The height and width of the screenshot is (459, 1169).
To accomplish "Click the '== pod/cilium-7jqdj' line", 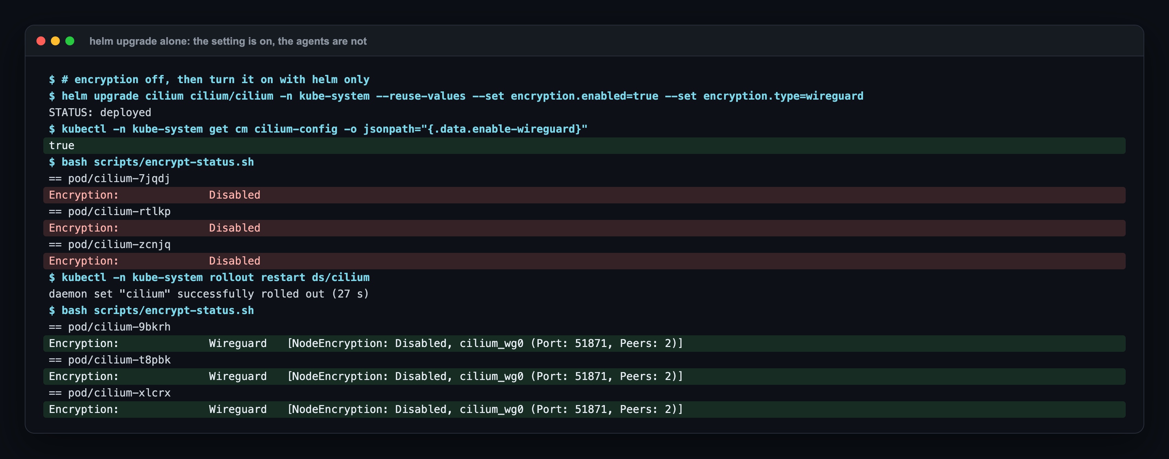I will click(x=109, y=179).
